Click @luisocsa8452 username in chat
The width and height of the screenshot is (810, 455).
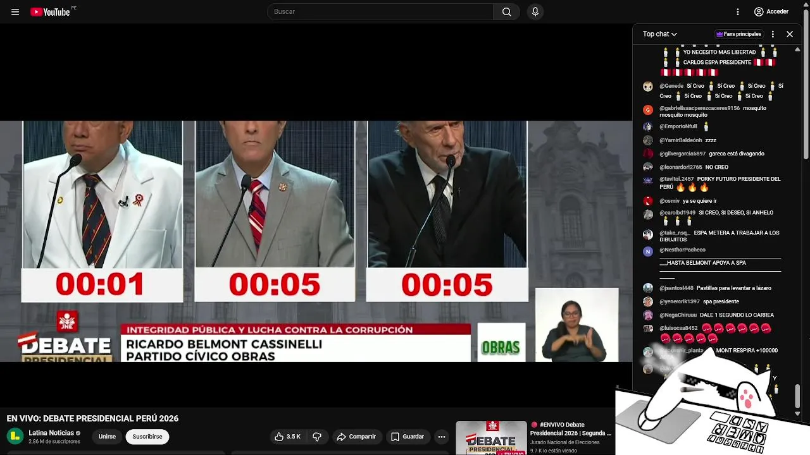click(x=678, y=328)
